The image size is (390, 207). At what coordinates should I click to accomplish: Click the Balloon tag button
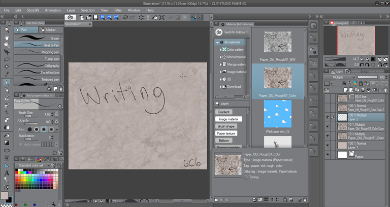click(223, 141)
